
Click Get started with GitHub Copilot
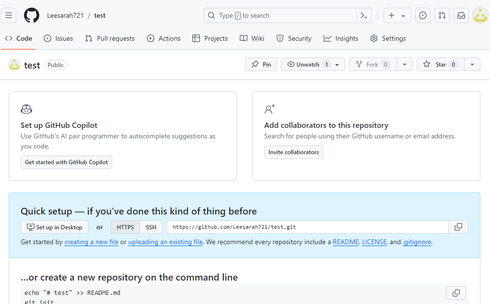66,162
